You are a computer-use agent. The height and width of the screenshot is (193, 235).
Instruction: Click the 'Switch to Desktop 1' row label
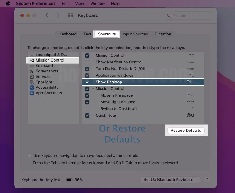118,109
